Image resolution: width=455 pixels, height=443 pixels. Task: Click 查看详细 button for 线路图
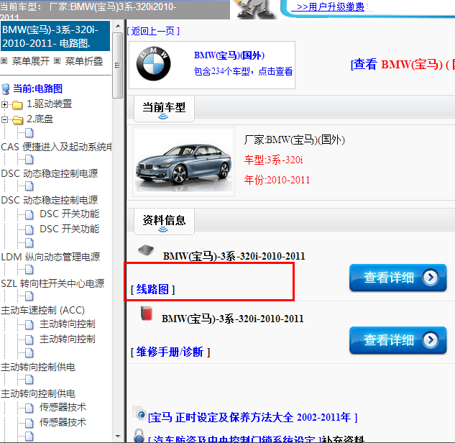tap(397, 278)
